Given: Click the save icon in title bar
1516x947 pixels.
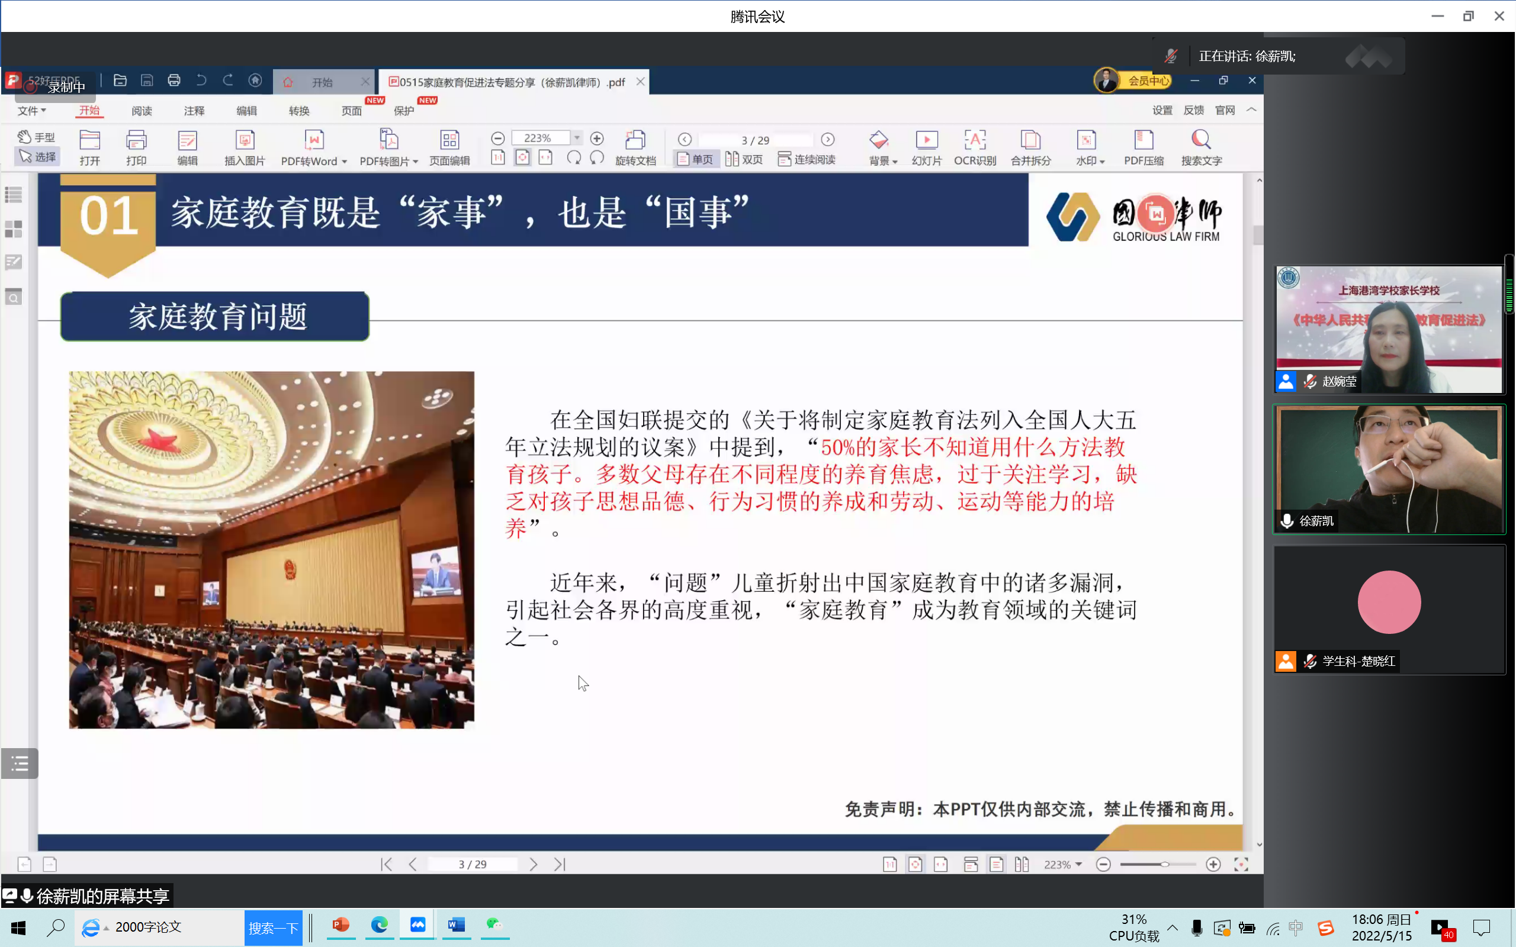Looking at the screenshot, I should click(147, 80).
